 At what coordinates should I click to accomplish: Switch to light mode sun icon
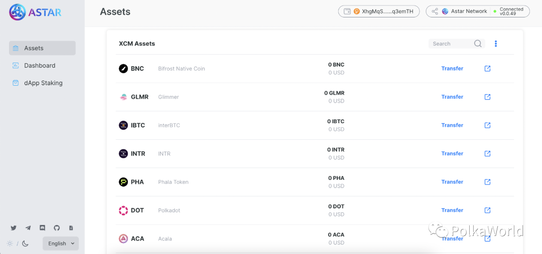point(10,244)
